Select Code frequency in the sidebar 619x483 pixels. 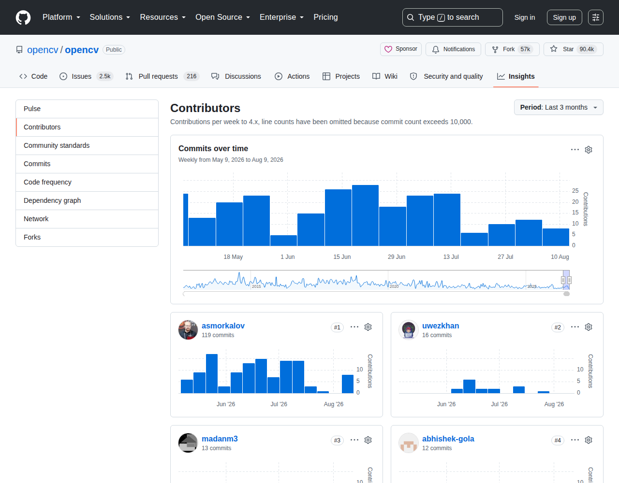[87, 182]
